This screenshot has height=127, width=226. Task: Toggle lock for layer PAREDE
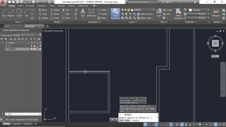37,49
